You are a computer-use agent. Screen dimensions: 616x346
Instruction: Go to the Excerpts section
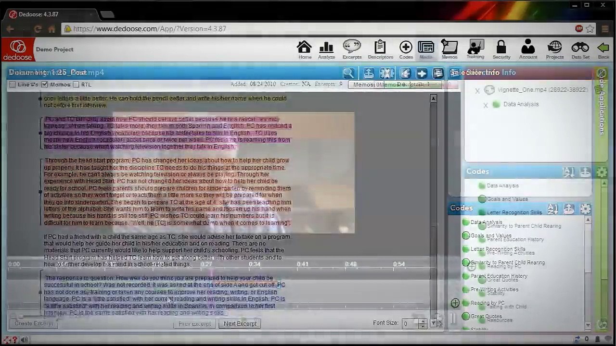coord(352,50)
